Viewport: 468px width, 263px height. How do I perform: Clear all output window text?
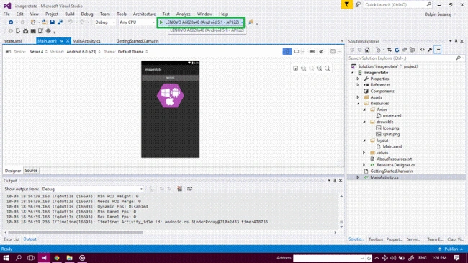[179, 189]
